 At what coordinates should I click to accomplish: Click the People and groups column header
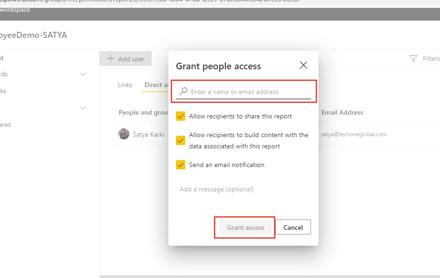142,112
